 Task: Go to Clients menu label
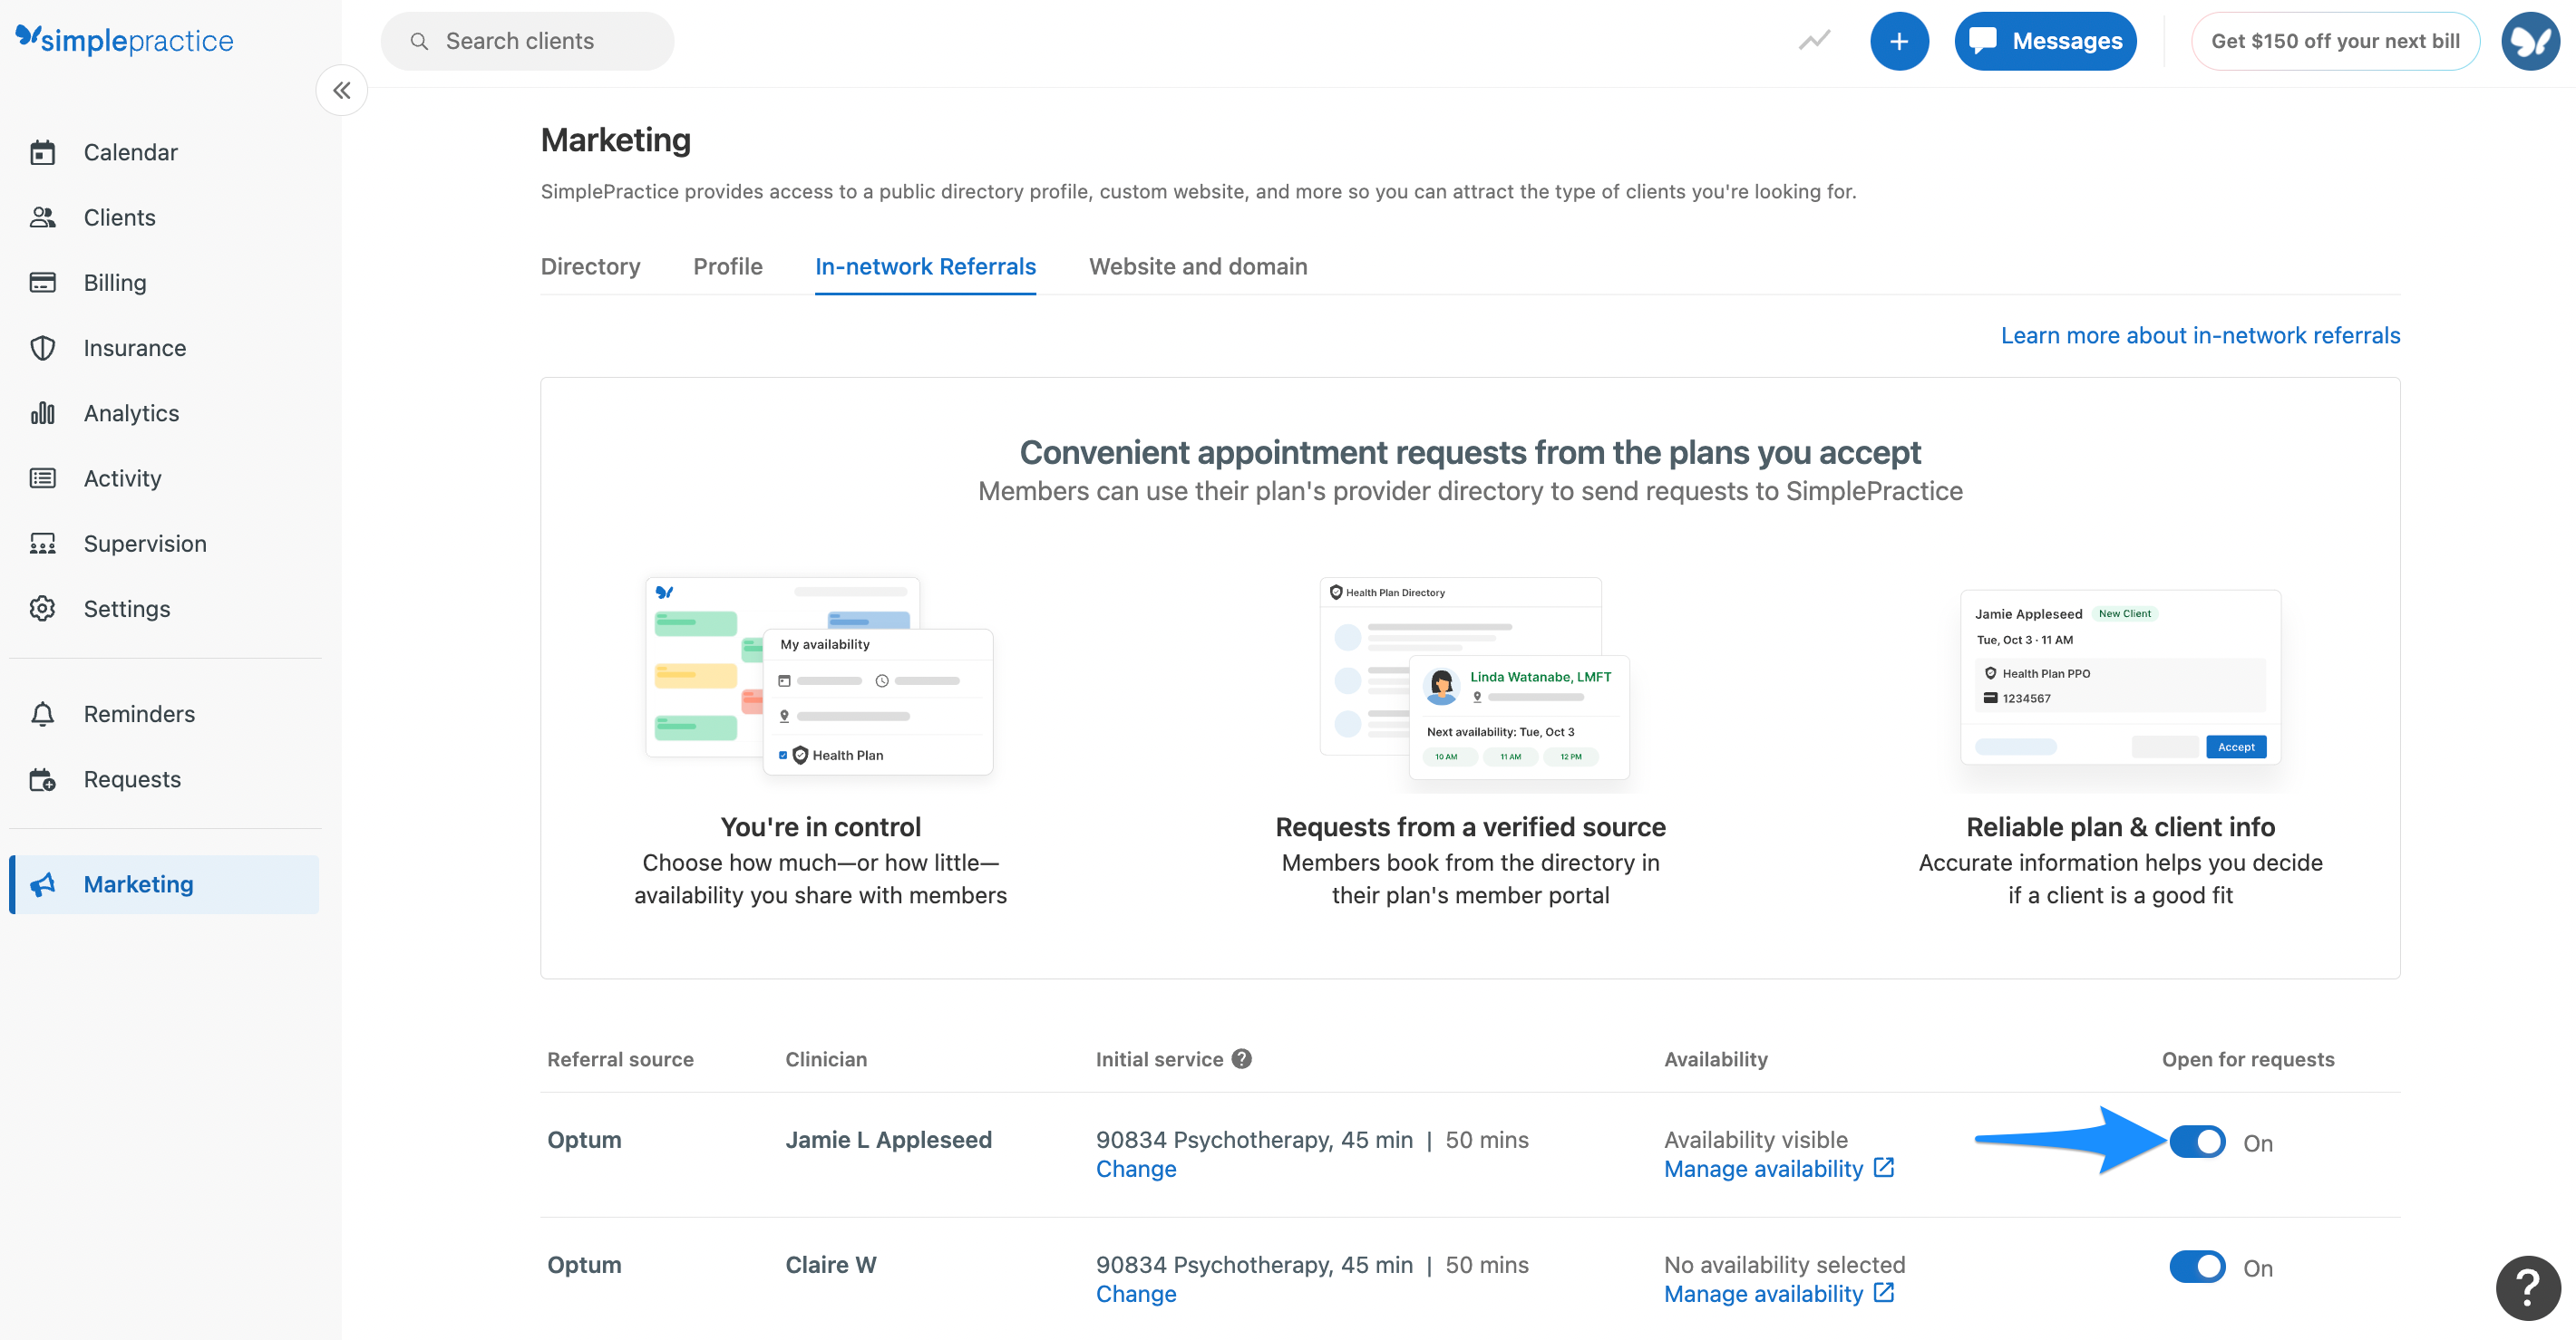pyautogui.click(x=120, y=217)
